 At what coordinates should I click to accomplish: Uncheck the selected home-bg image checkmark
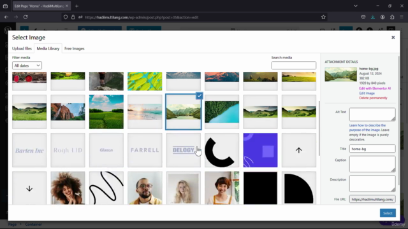pos(200,96)
